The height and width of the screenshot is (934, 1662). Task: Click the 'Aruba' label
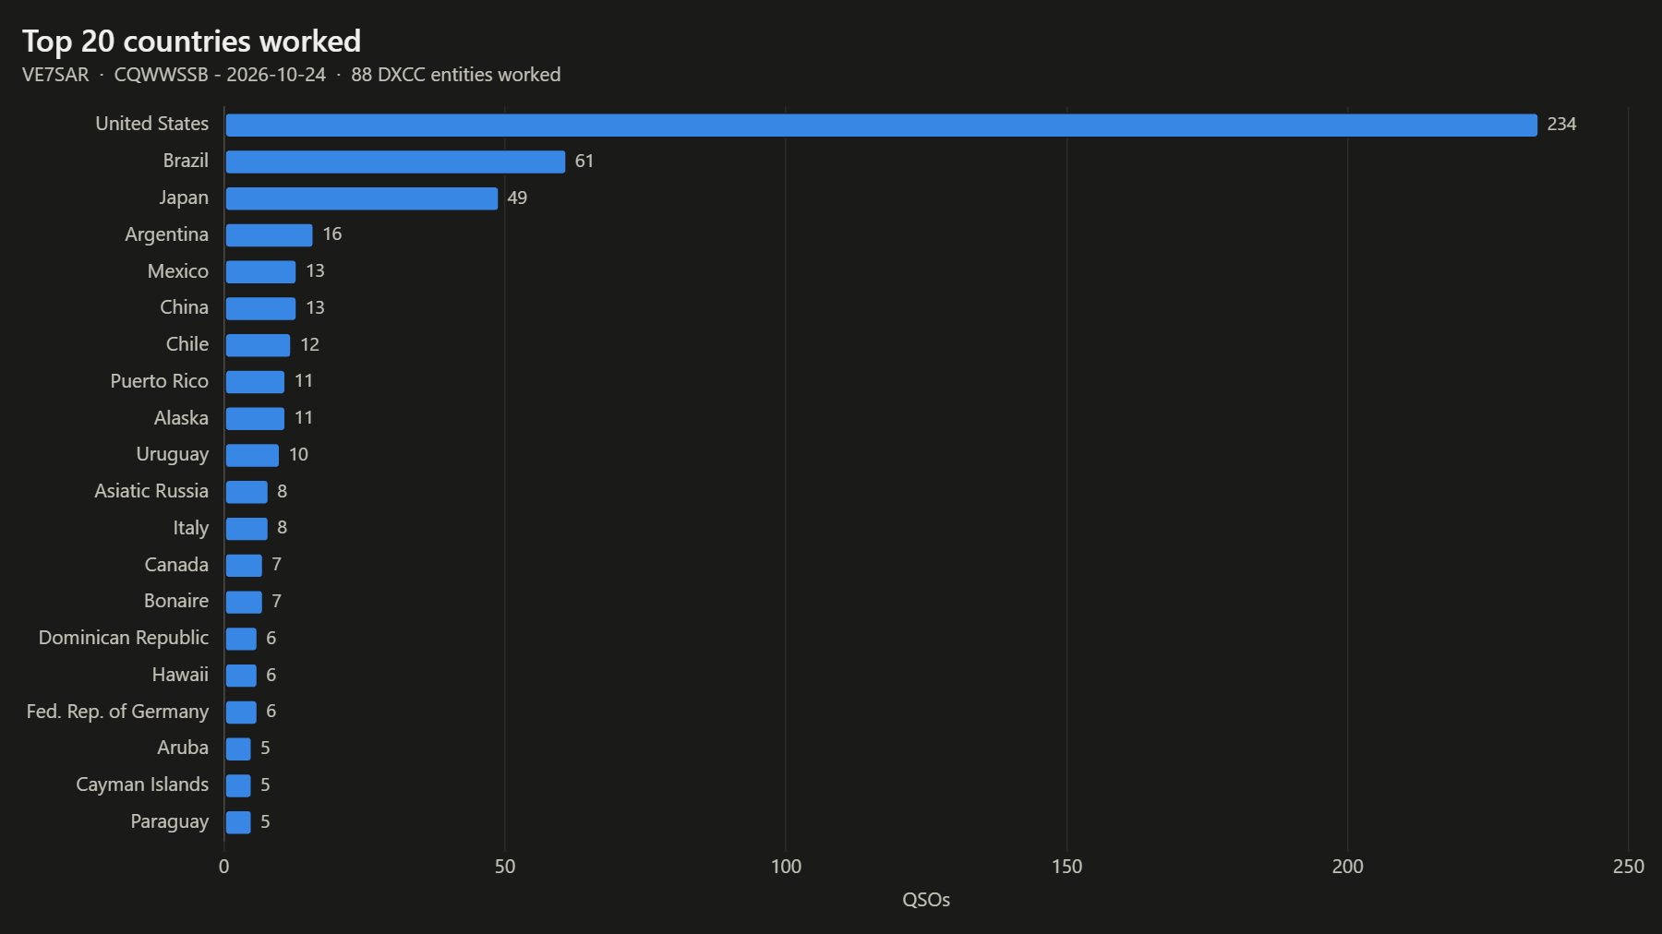183,748
